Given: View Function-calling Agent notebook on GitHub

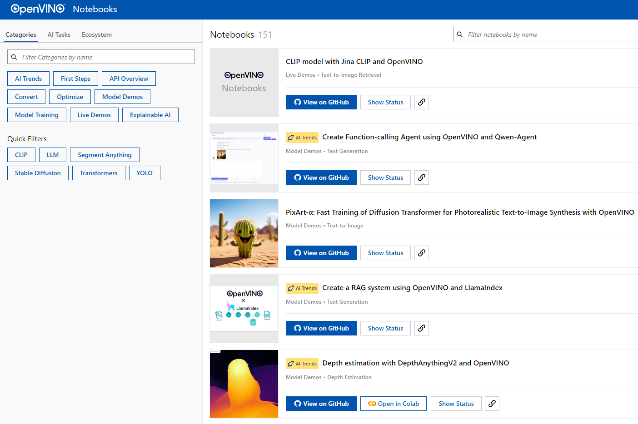Looking at the screenshot, I should (321, 177).
